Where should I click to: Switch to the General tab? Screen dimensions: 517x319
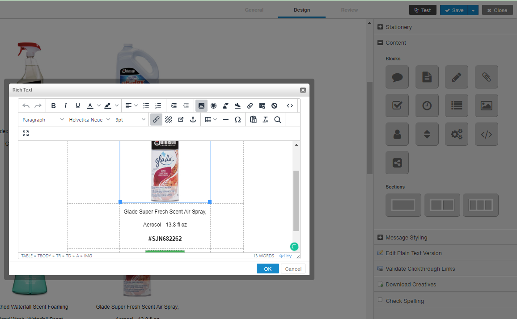pos(254,10)
